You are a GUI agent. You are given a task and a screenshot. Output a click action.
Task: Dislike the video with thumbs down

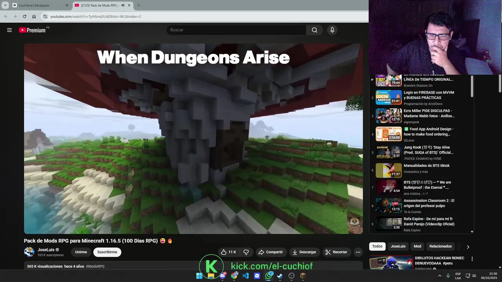pyautogui.click(x=246, y=252)
